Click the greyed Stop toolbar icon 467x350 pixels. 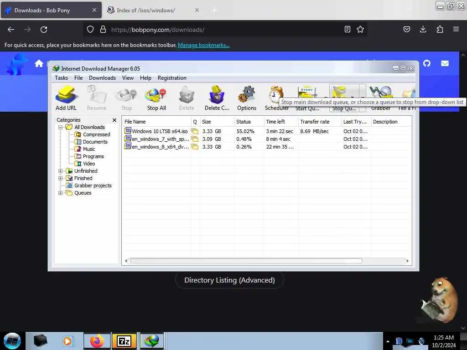tap(127, 98)
